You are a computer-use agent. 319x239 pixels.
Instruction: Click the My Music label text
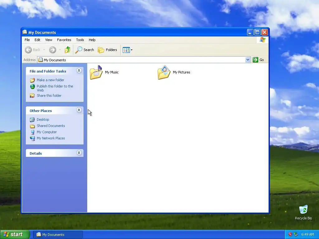[112, 72]
